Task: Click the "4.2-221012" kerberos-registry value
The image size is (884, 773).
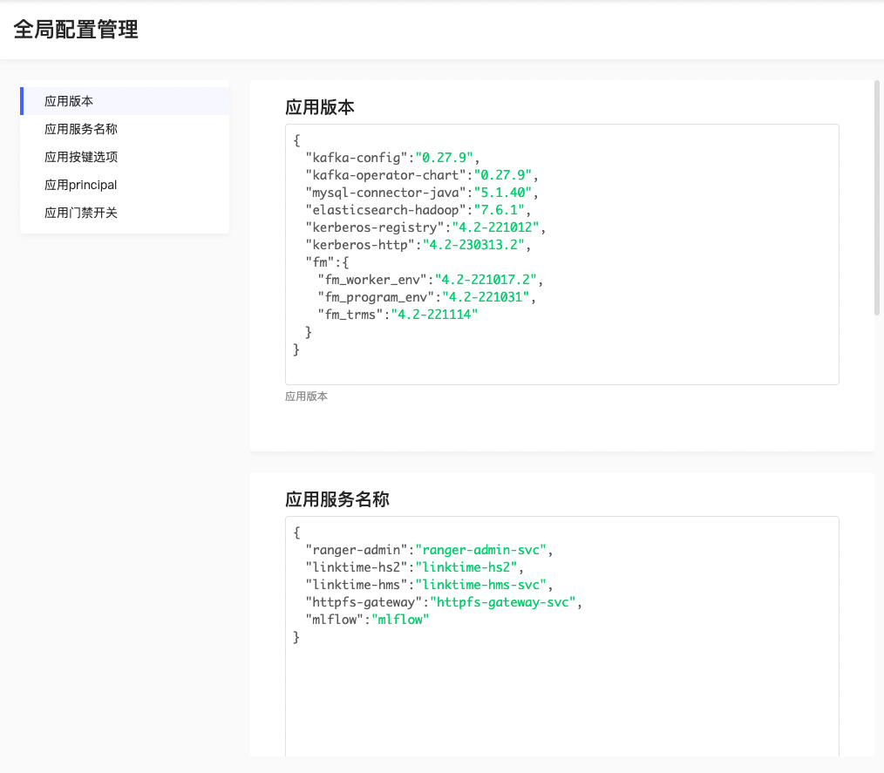Action: pyautogui.click(x=495, y=227)
